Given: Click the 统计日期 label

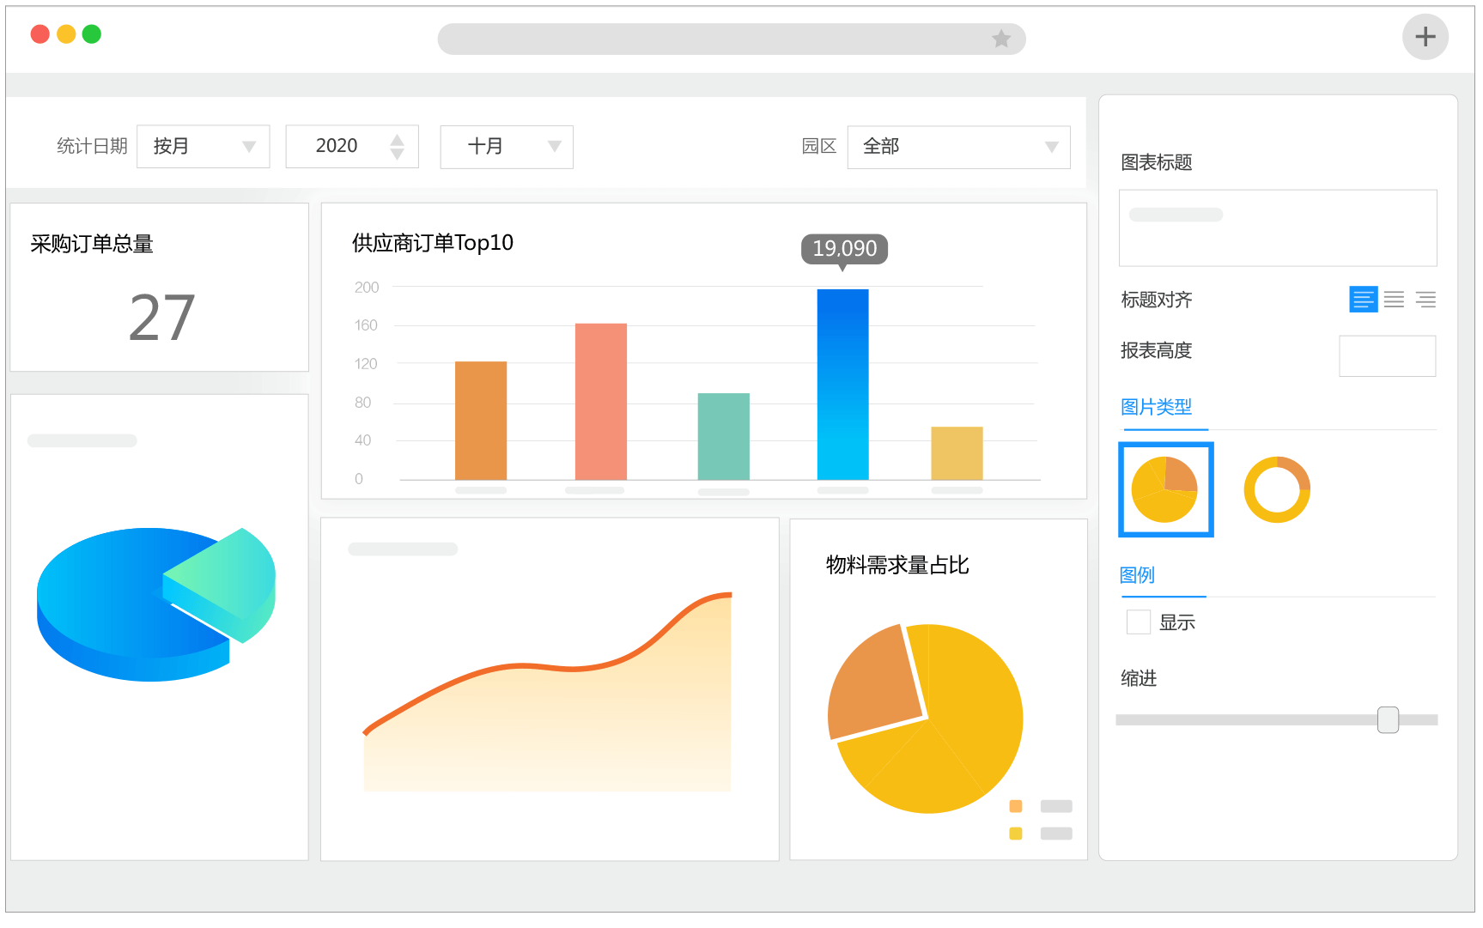Looking at the screenshot, I should coord(92,147).
